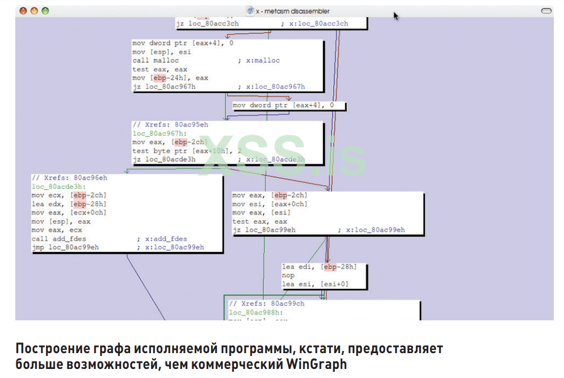Viewport: 564px width, 378px height.
Task: Click the 'loc_80ac988h:' label
Action: point(256,312)
